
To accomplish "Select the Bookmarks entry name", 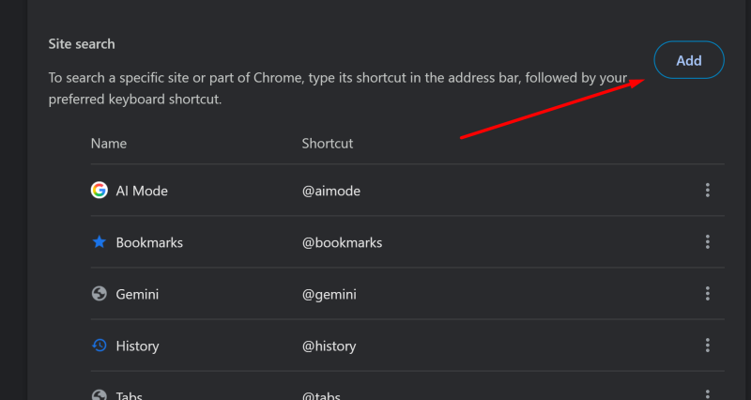I will 149,242.
